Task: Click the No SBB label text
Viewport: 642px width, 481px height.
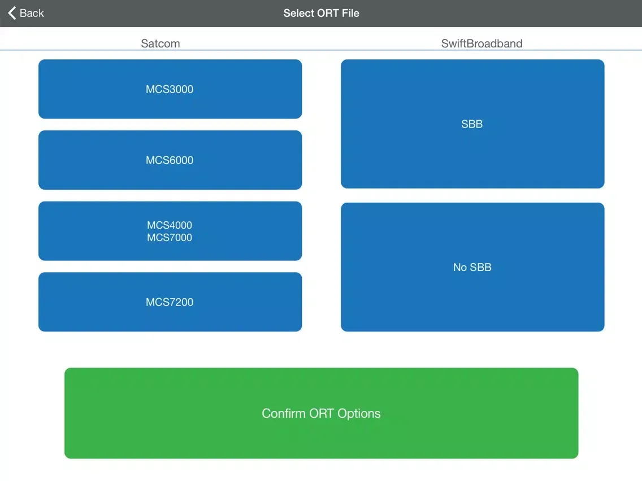Action: click(472, 267)
